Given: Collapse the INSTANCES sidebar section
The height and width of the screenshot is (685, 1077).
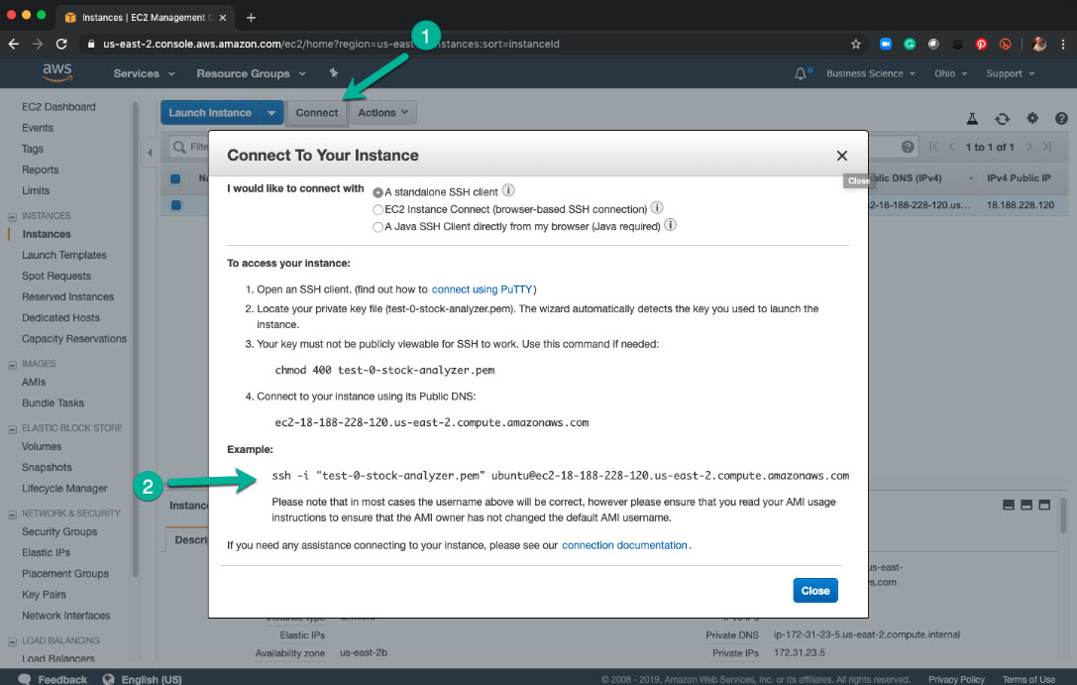Looking at the screenshot, I should coord(12,216).
